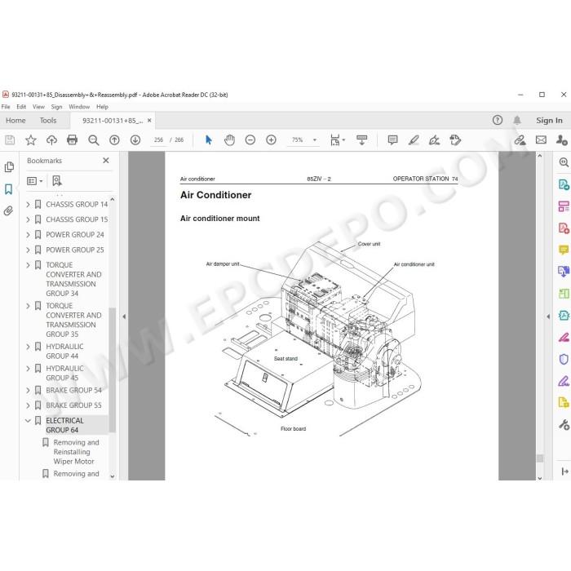Open the Window menu
The image size is (571, 571).
point(79,107)
